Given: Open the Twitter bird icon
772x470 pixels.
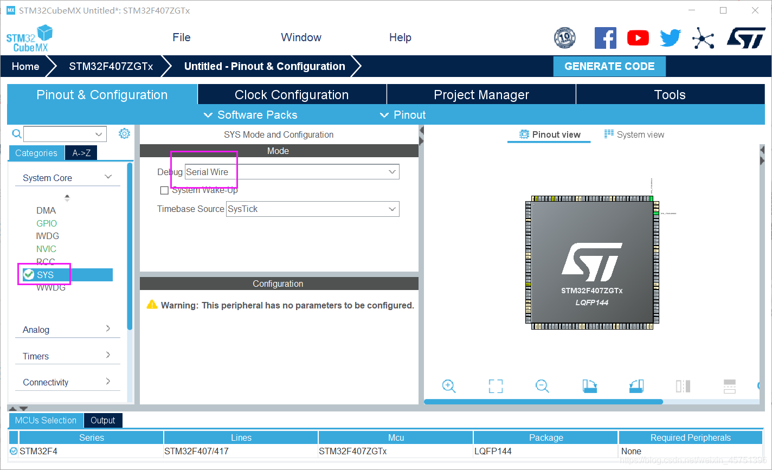Looking at the screenshot, I should pyautogui.click(x=670, y=38).
